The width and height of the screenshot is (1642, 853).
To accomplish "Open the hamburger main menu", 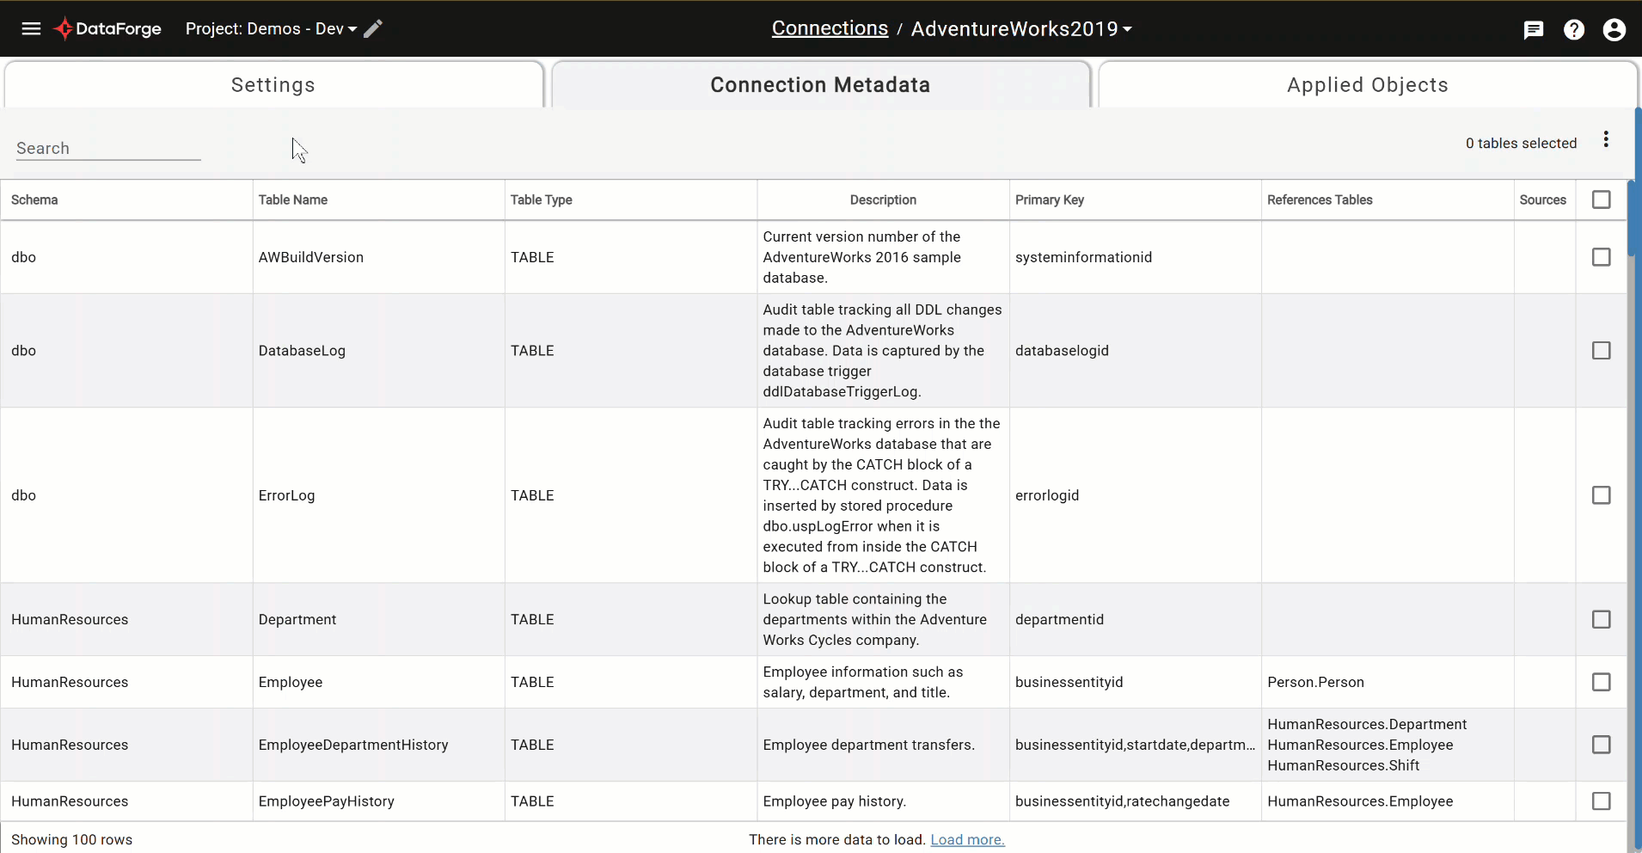I will coord(31,28).
